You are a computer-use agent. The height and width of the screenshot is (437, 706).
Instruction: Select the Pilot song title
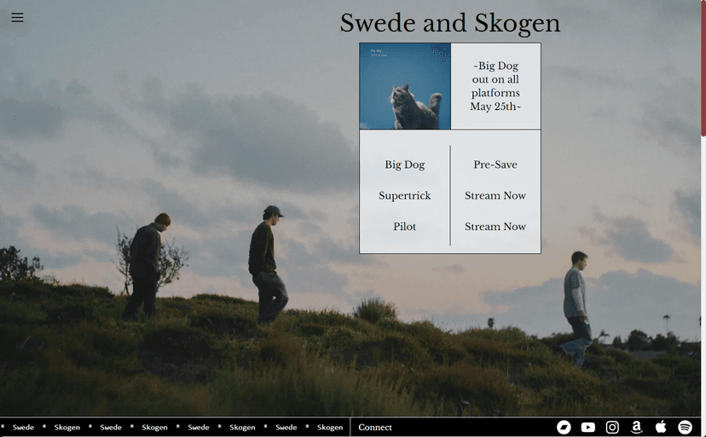point(404,227)
